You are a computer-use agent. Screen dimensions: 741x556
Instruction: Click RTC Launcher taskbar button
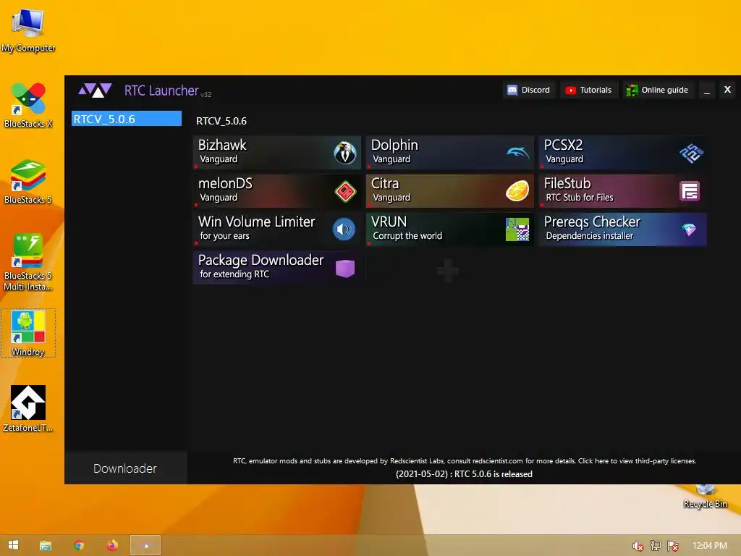pos(146,545)
